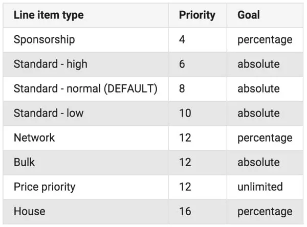Click priority value 10 cell

[185, 113]
